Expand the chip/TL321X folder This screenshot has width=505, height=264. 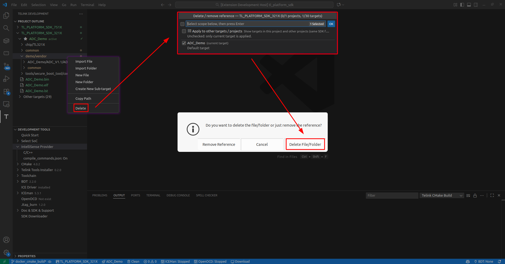pos(22,44)
